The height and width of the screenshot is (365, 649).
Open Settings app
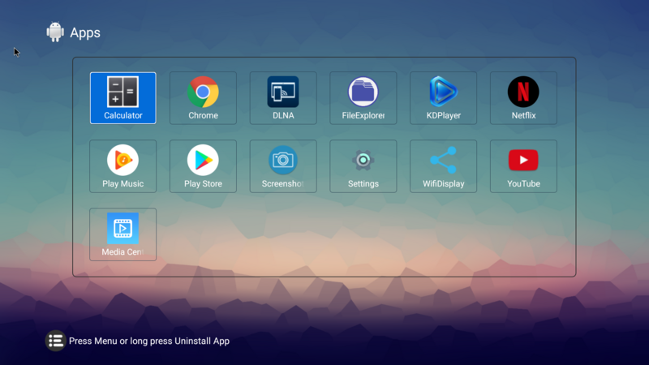363,166
